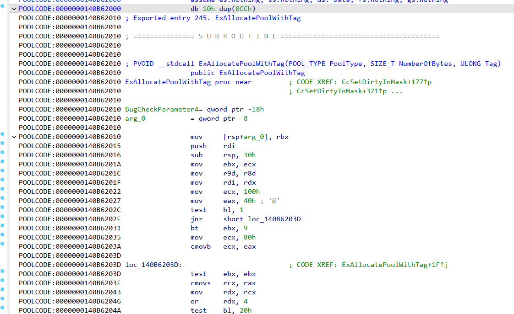Toggle breakpoint dot beside address 140B6202C
Viewport: 514px width, 314px height.
[2, 207]
